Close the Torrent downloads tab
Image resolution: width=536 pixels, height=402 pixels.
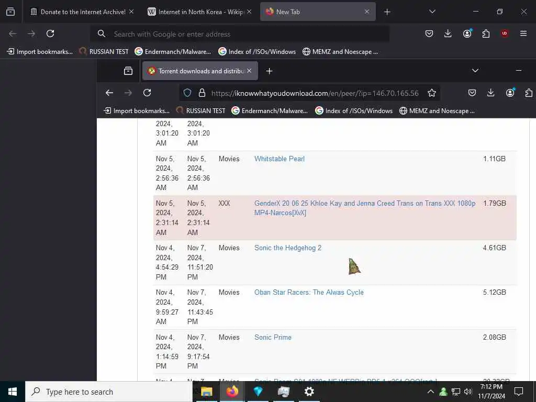(x=249, y=71)
